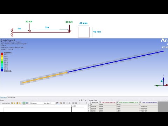Click the fit-graph icon beside the magnifier
Image resolution: width=168 pixels, height=126 pixels.
[64, 103]
